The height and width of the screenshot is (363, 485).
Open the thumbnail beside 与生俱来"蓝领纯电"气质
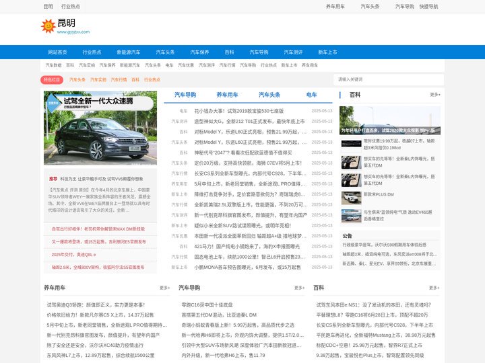(351, 216)
